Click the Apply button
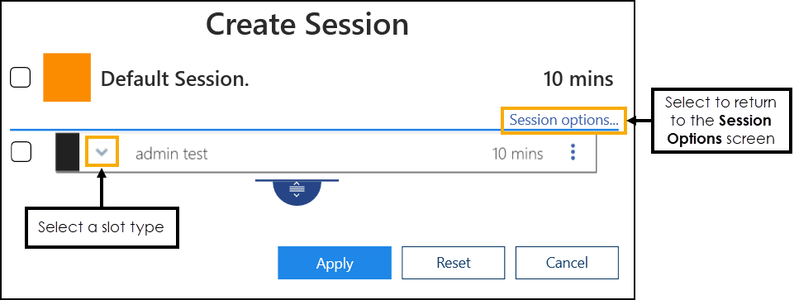The width and height of the screenshot is (794, 300). [335, 263]
